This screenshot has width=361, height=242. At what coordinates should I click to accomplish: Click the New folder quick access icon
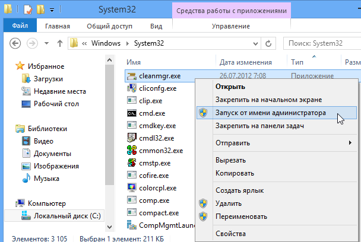[40, 9]
